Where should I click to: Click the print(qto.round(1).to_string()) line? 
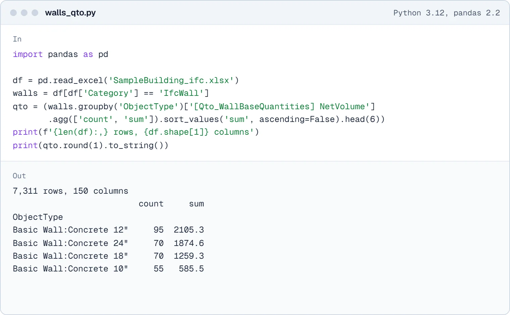[x=91, y=145]
